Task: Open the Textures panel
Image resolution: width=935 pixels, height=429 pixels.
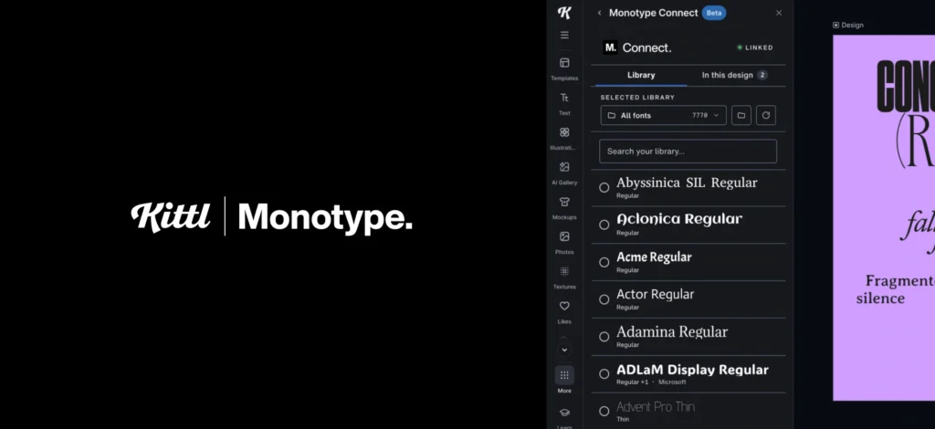Action: (564, 277)
